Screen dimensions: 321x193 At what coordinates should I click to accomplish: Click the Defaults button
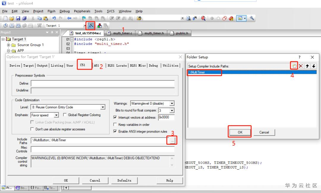[124, 181]
